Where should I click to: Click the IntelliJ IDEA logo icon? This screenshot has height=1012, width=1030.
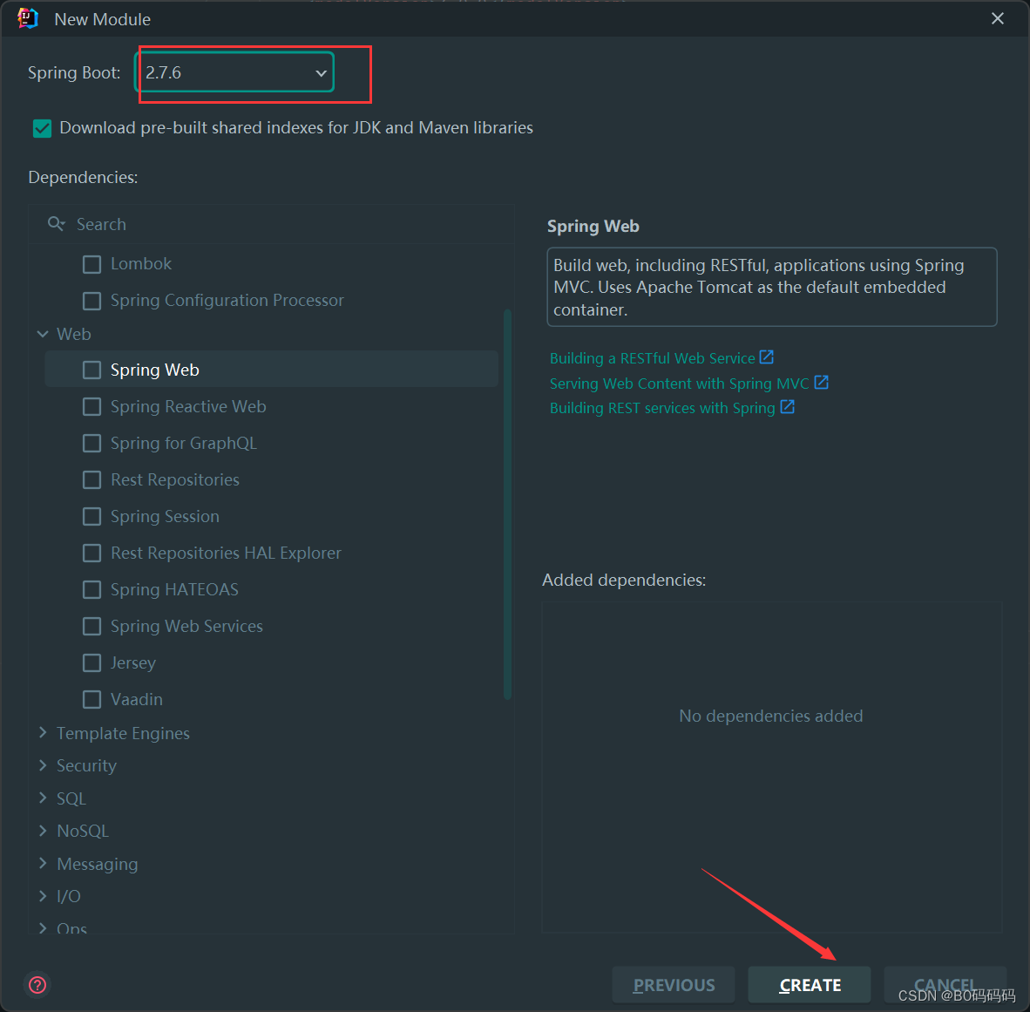pyautogui.click(x=28, y=18)
